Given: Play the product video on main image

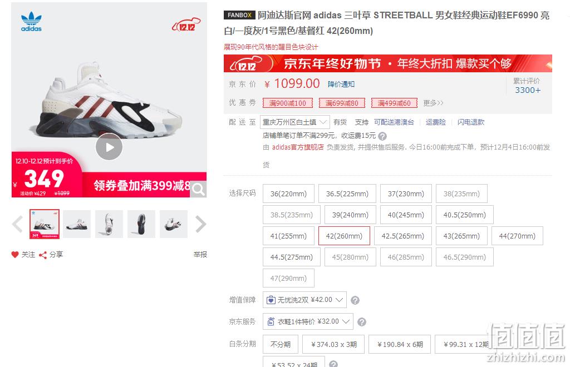Looking at the screenshot, I should coord(109,147).
